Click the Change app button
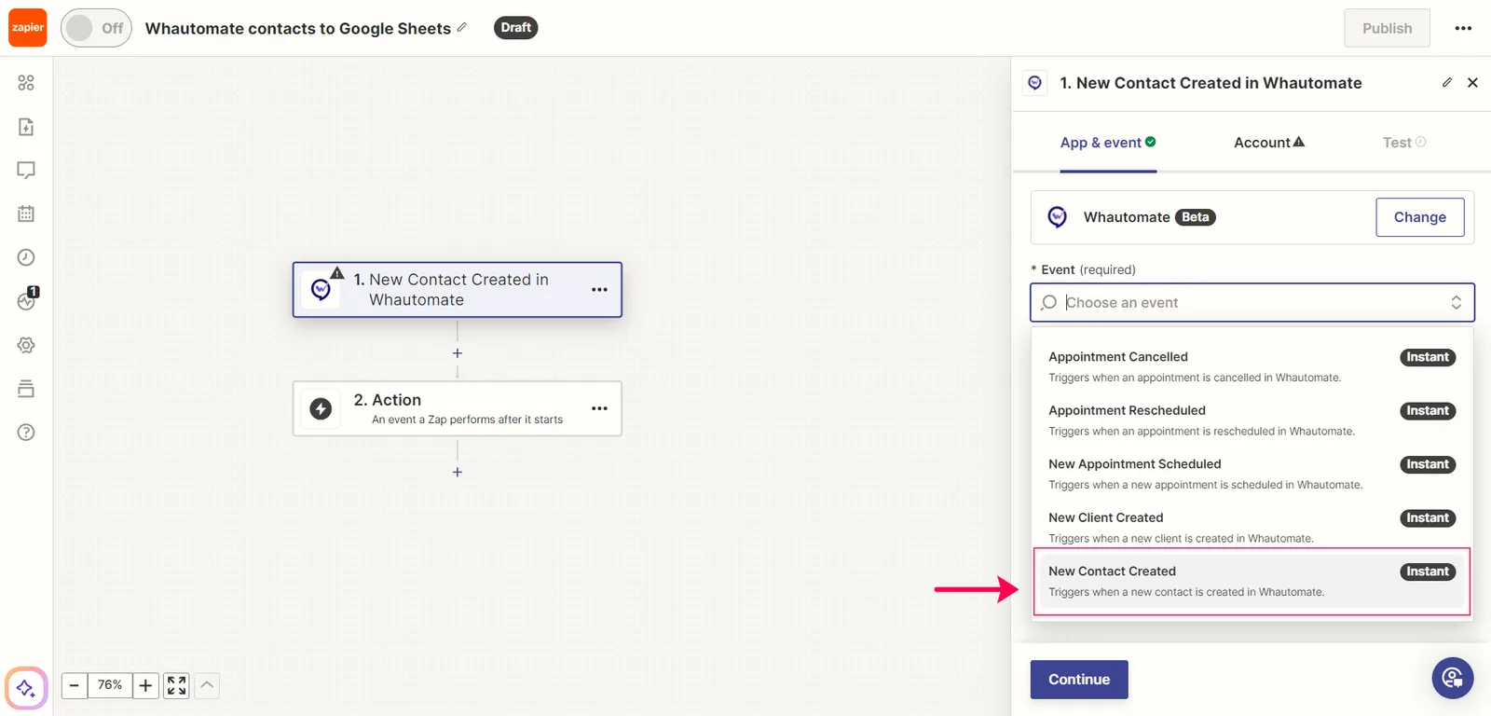Viewport: 1491px width, 716px height. click(x=1420, y=217)
